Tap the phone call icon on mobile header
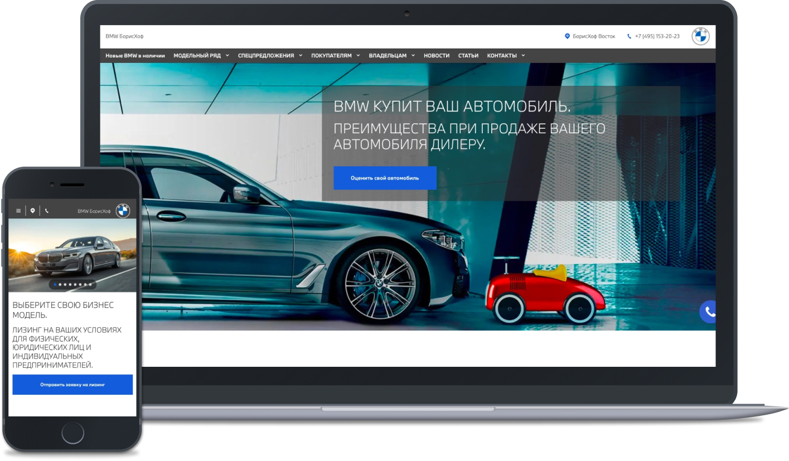This screenshot has width=789, height=461. point(46,211)
